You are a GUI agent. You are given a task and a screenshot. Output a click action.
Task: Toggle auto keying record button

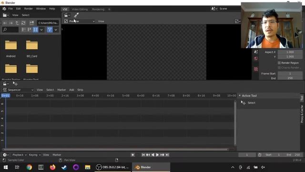coord(132,155)
